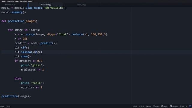
Task: Select the VGG16_test.py tab
Action: 46,5
